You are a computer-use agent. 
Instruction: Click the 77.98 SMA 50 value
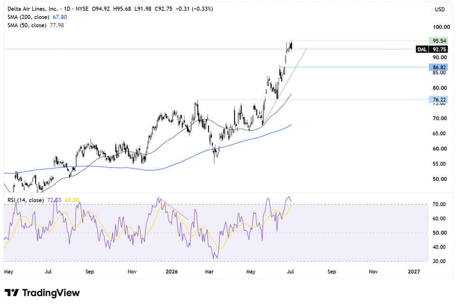(x=57, y=25)
